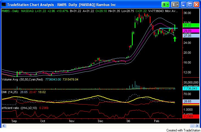This screenshot has height=132, width=201.
Task: Click the 36.00 price axis label
Action: click(x=187, y=13)
